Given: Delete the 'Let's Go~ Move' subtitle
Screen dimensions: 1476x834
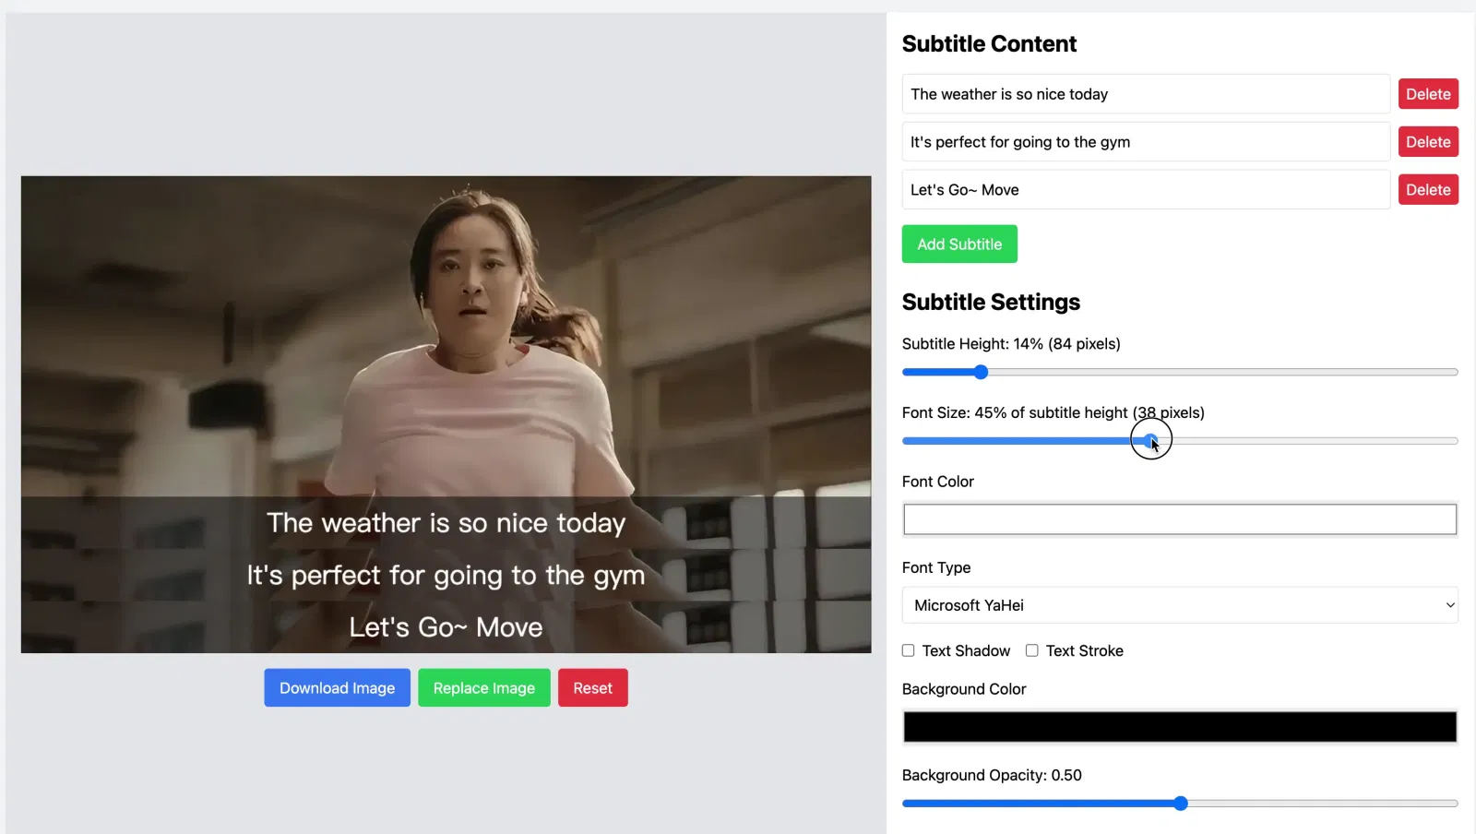Looking at the screenshot, I should tap(1427, 190).
